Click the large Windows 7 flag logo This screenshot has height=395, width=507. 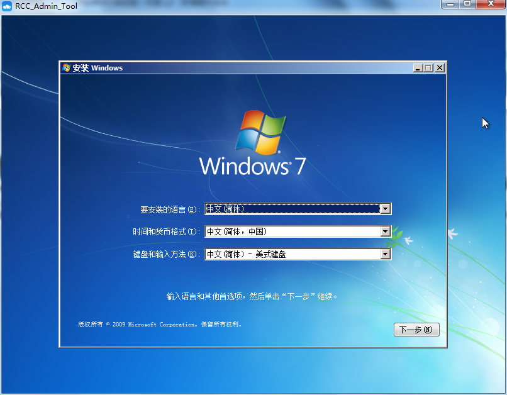[x=260, y=133]
